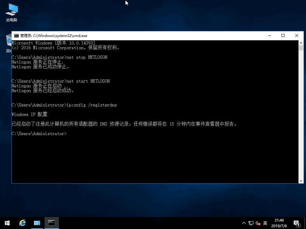
Task: Maximize the Command Prompt window
Action: click(283, 36)
